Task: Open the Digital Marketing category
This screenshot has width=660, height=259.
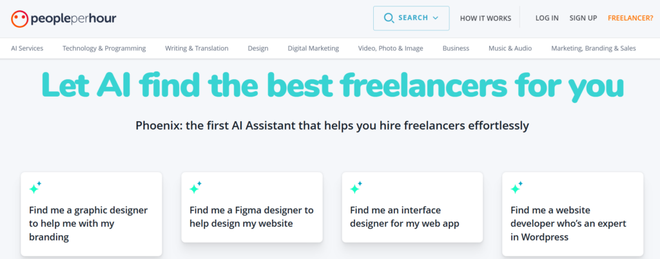Action: [313, 48]
